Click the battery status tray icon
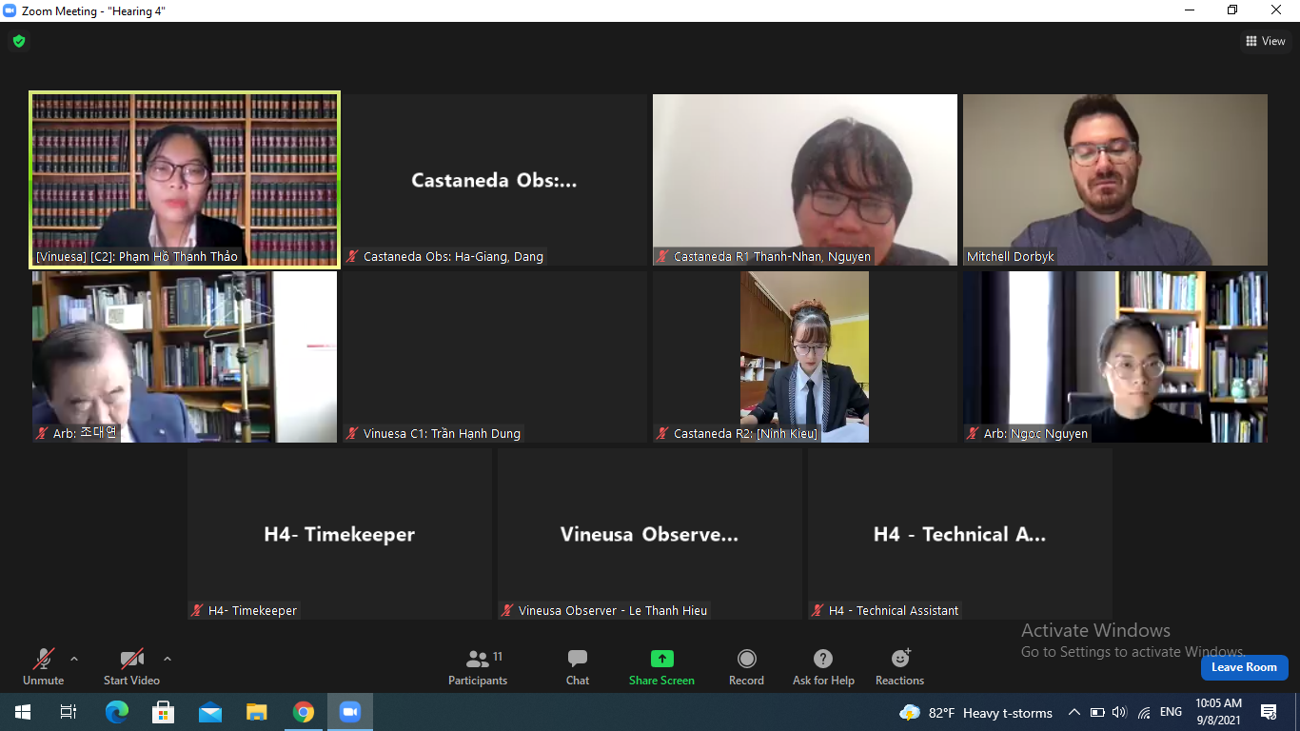The height and width of the screenshot is (731, 1300). click(x=1097, y=712)
